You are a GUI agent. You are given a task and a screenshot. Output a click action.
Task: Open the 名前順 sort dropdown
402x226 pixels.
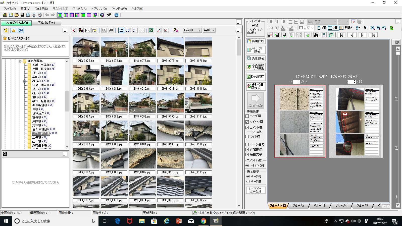[x=192, y=30]
